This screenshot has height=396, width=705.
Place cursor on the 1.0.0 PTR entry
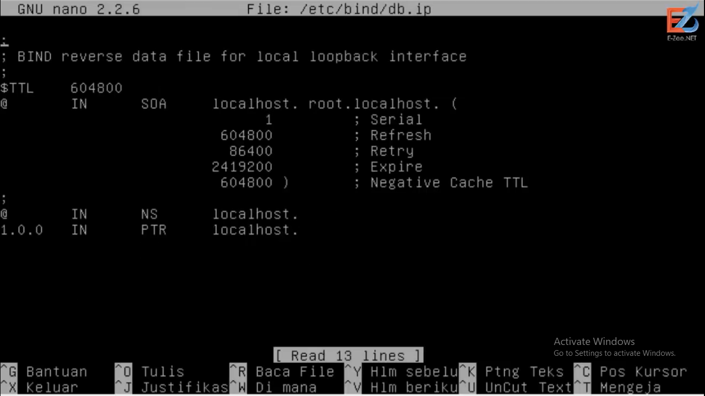coord(150,230)
